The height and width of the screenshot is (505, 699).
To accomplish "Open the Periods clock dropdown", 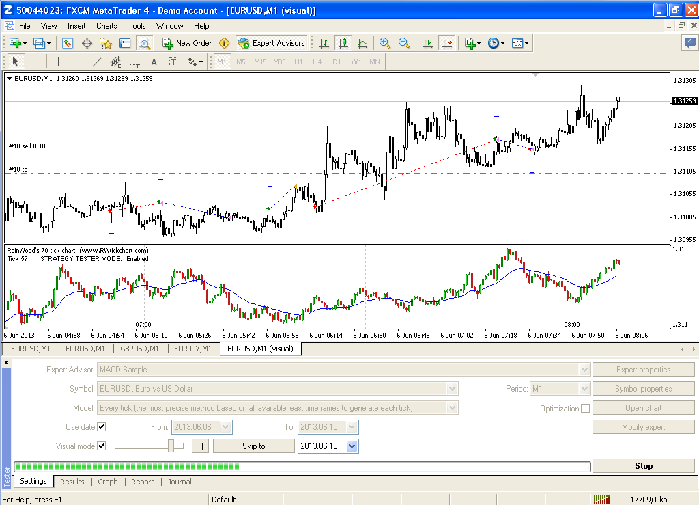I will click(x=496, y=43).
